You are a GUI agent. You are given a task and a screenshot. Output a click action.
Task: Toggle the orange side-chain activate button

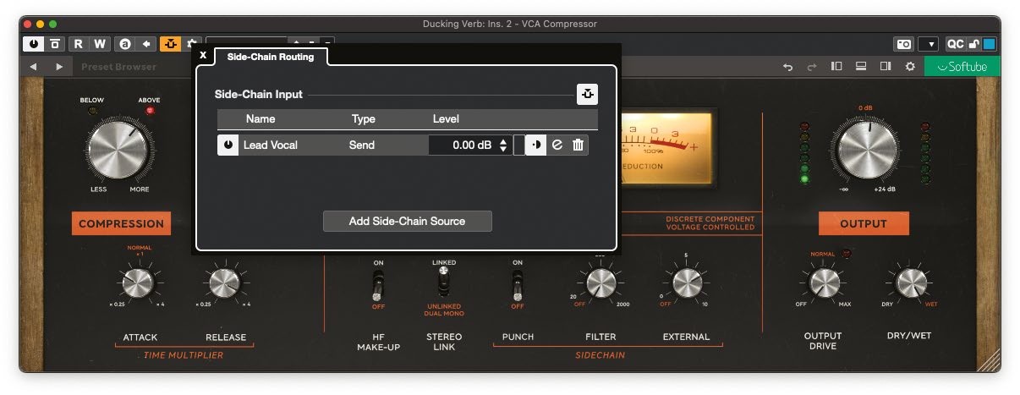[x=170, y=44]
